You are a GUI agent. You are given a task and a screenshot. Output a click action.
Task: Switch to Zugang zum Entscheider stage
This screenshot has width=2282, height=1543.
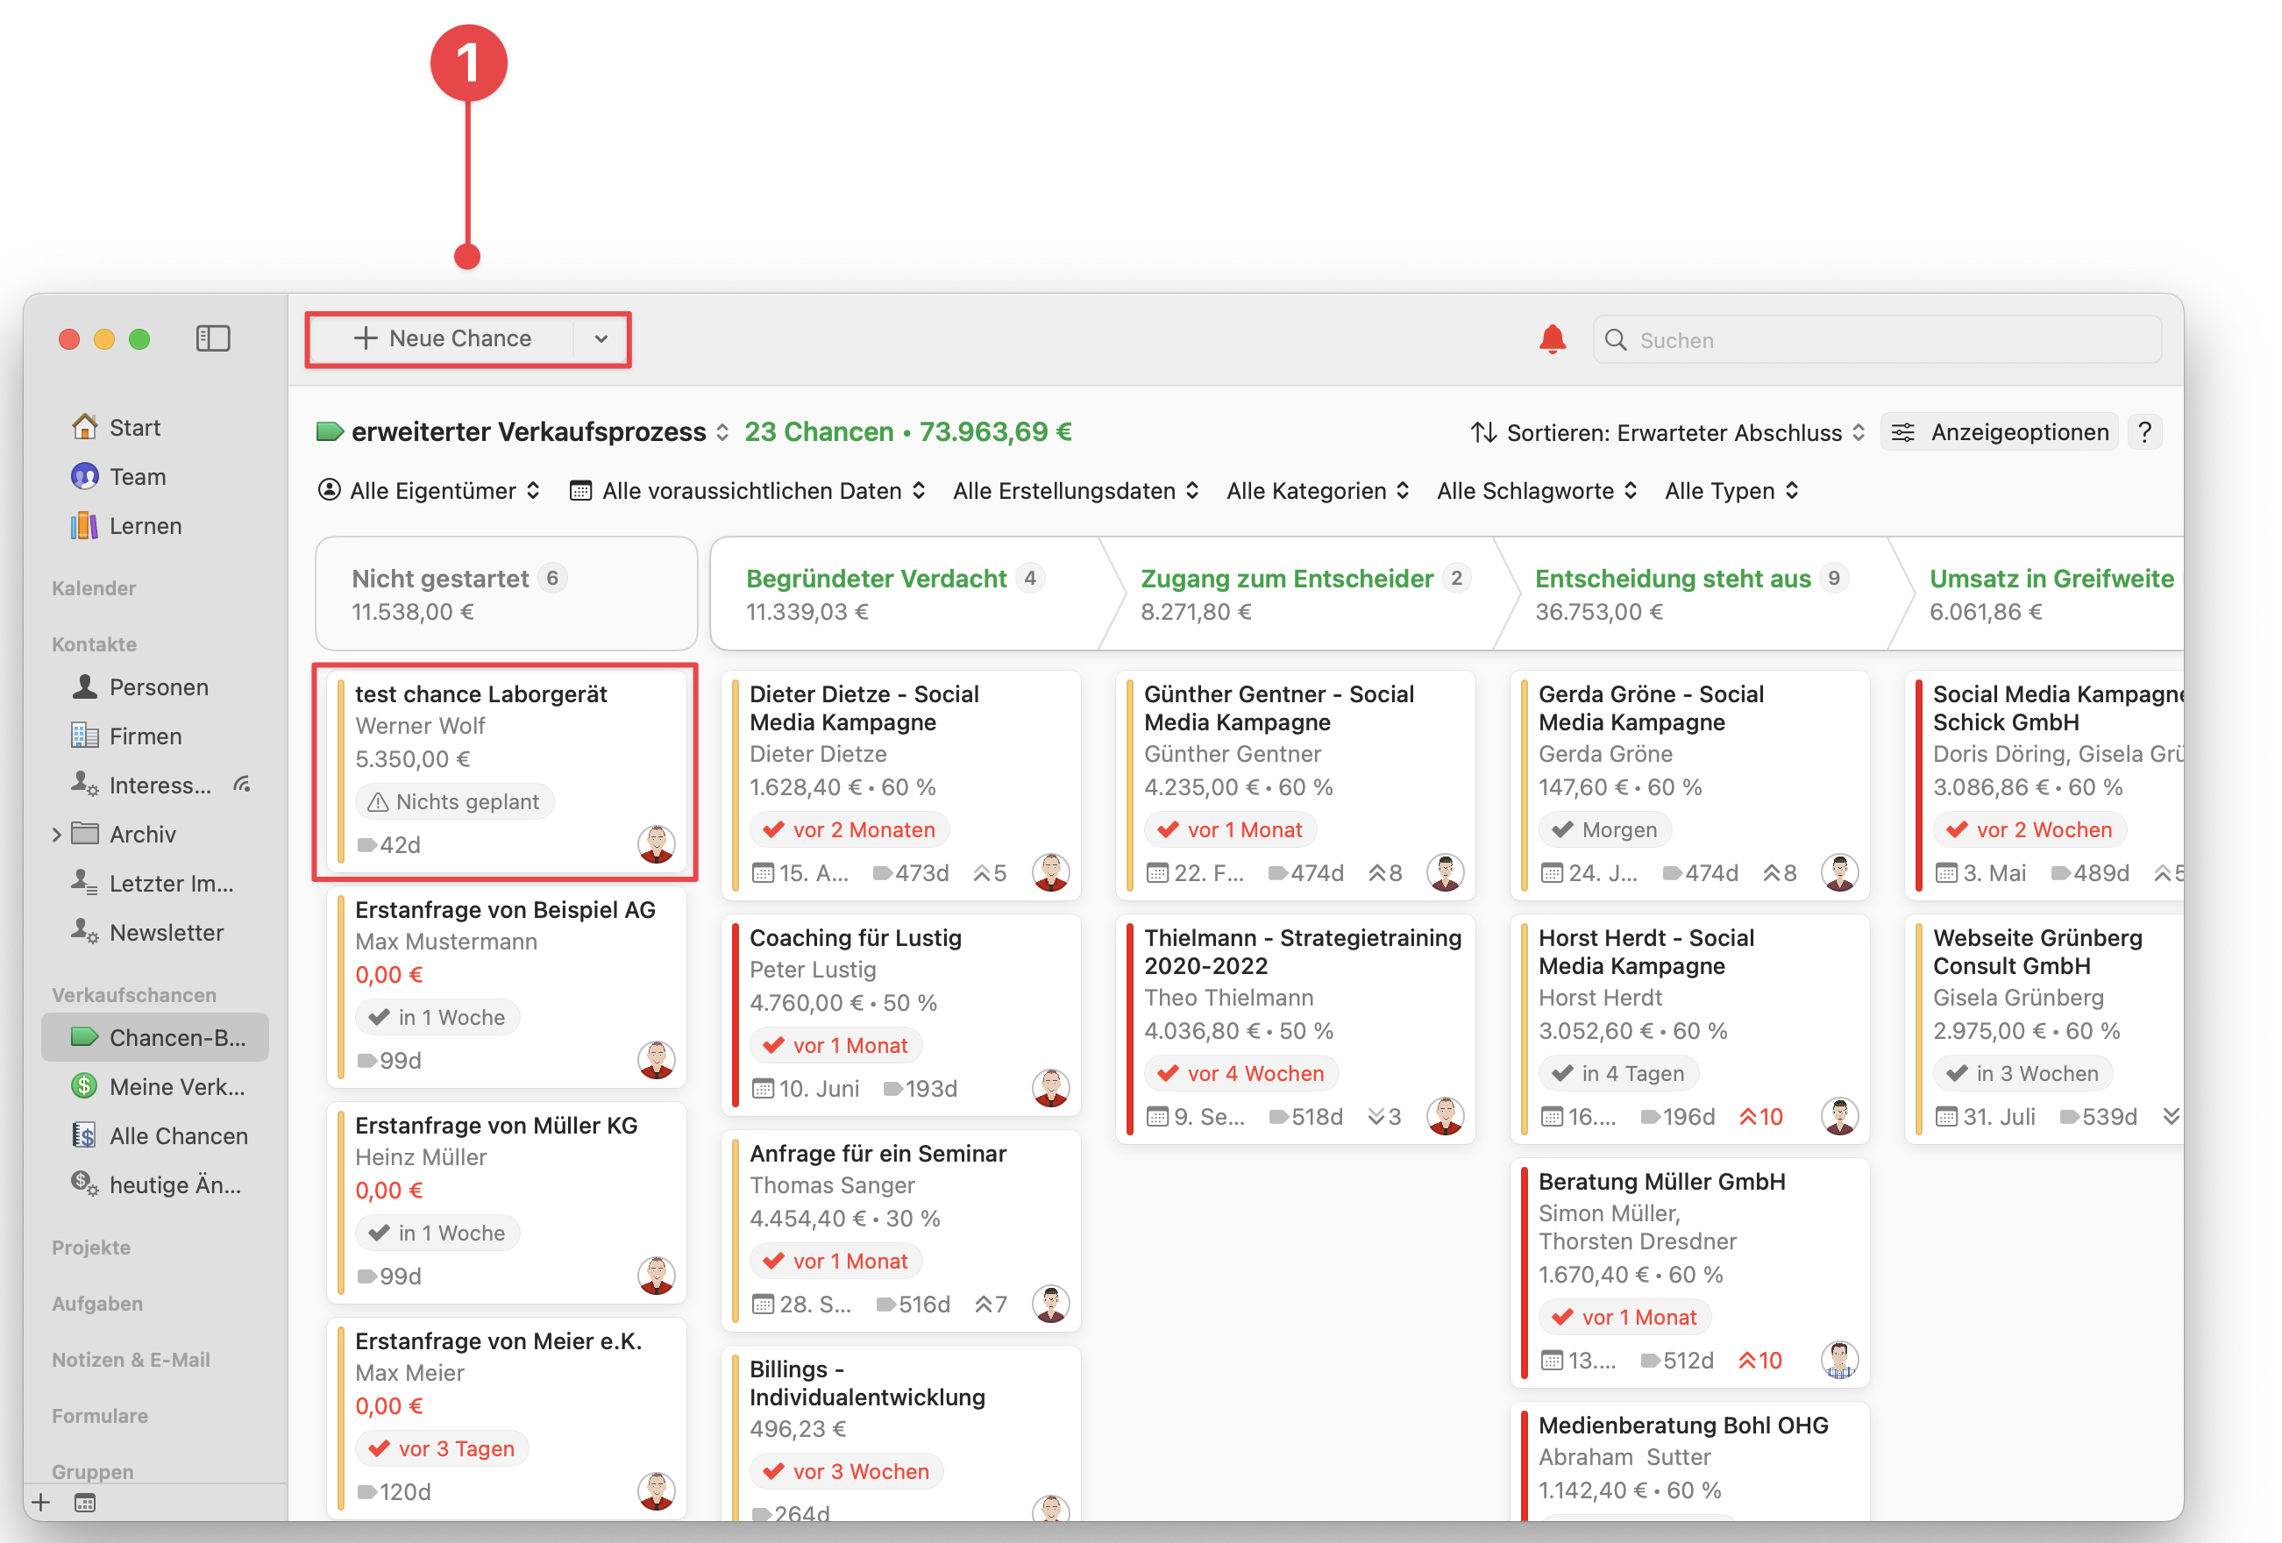coord(1286,579)
